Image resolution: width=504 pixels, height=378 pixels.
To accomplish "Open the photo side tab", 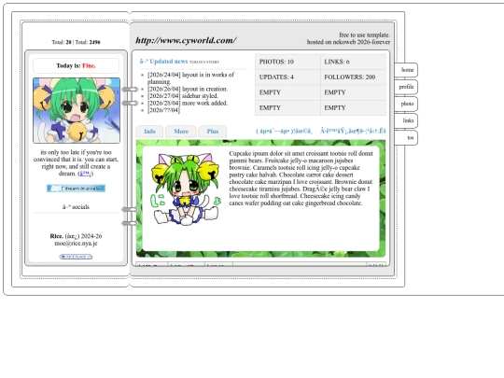I will (406, 104).
